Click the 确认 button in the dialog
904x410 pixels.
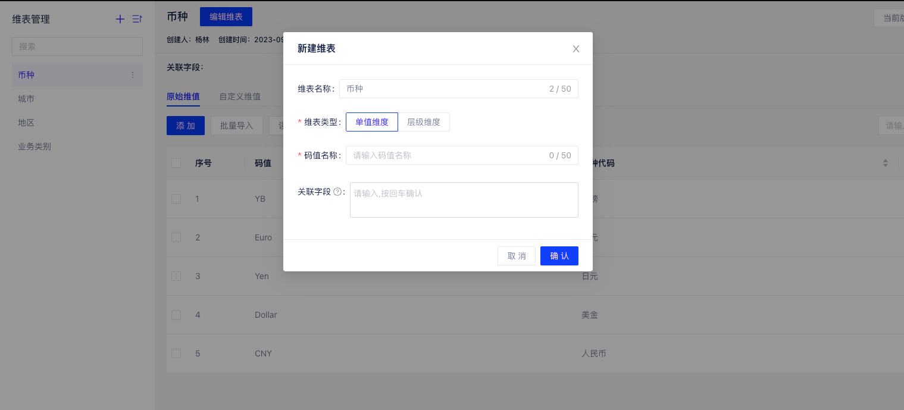[559, 256]
